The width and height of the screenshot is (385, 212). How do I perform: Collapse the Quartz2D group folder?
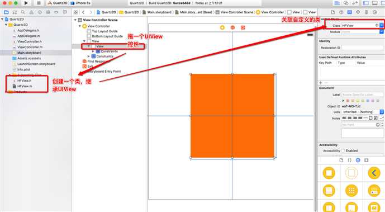click(6, 25)
